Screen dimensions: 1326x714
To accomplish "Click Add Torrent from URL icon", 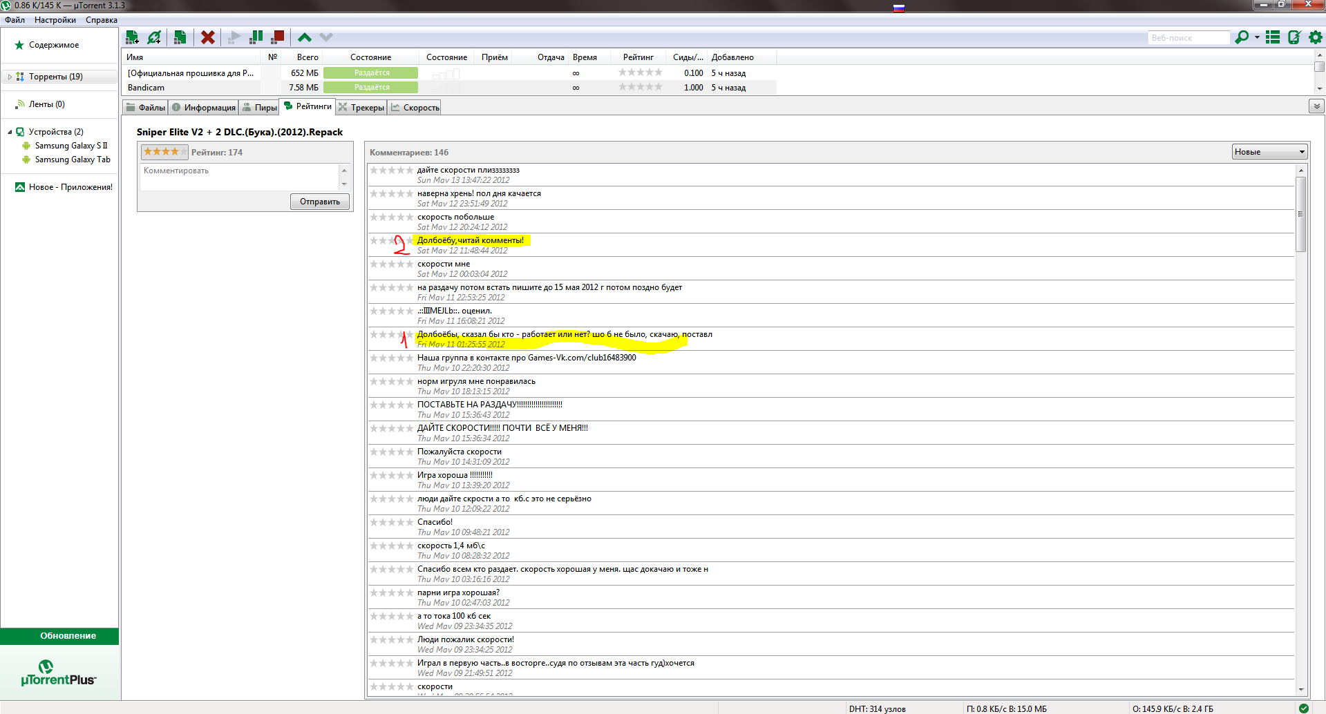I will pos(155,37).
